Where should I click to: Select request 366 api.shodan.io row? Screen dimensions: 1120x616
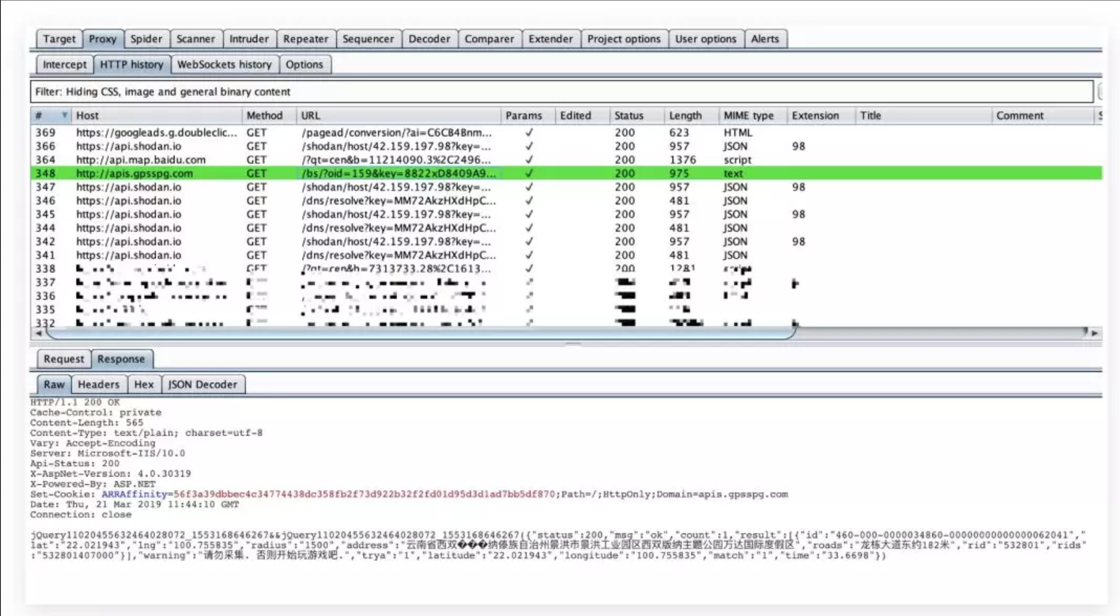pos(566,146)
